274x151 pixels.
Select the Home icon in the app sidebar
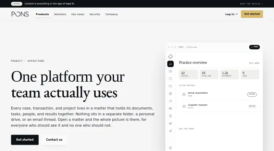pos(170,64)
